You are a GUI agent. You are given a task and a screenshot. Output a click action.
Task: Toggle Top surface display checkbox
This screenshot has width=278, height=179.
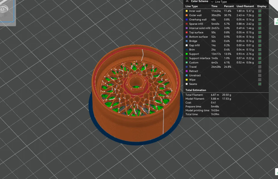(260, 32)
